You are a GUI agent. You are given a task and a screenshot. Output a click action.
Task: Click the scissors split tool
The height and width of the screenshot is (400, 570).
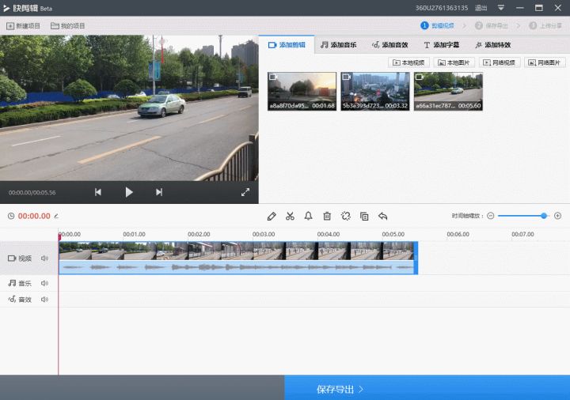click(x=290, y=216)
